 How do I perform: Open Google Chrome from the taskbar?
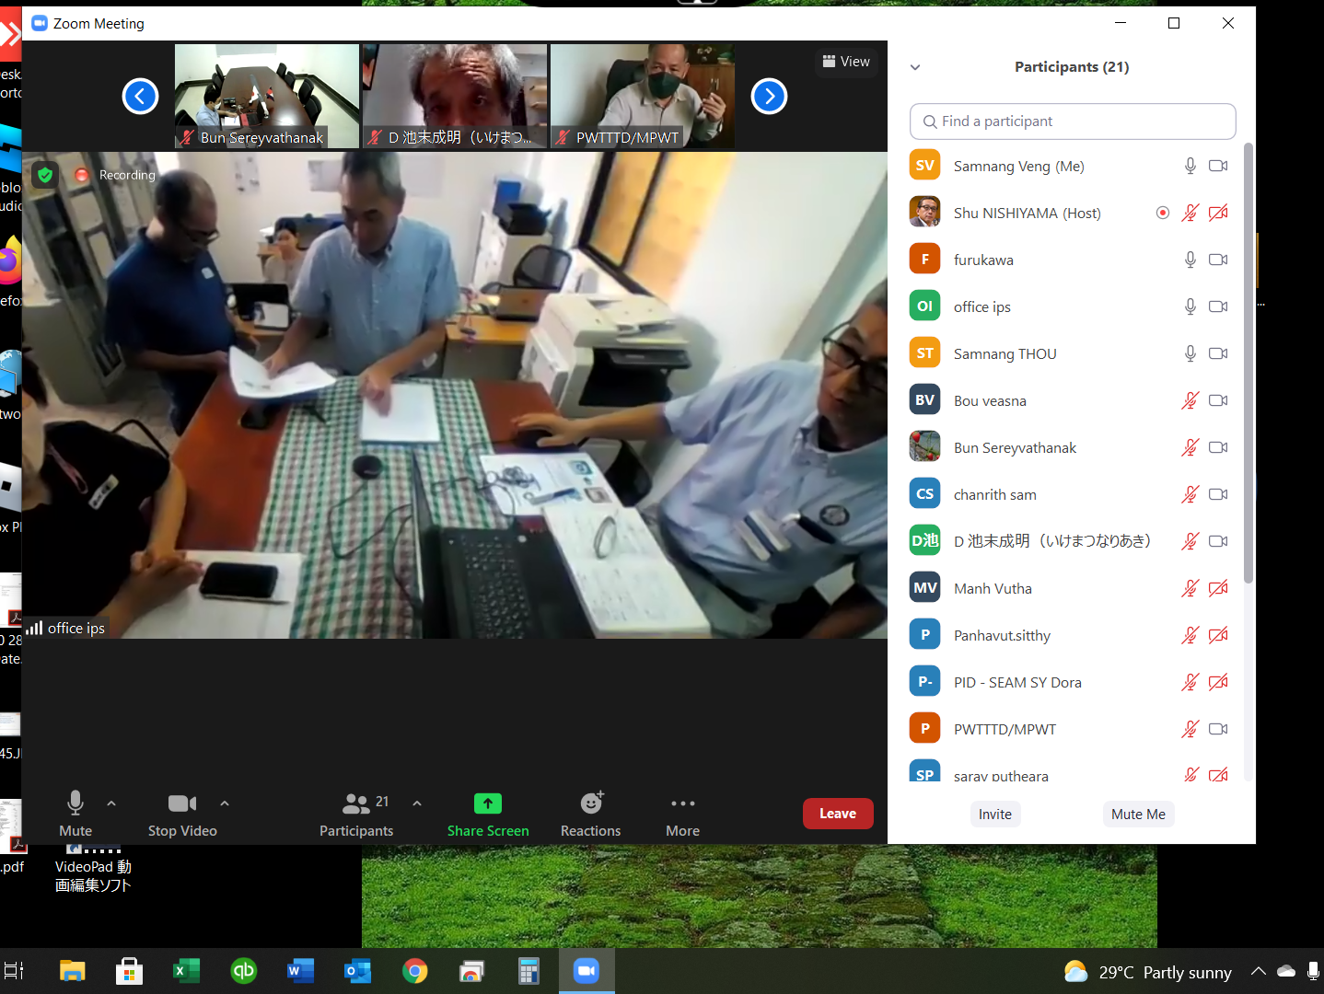tap(415, 971)
